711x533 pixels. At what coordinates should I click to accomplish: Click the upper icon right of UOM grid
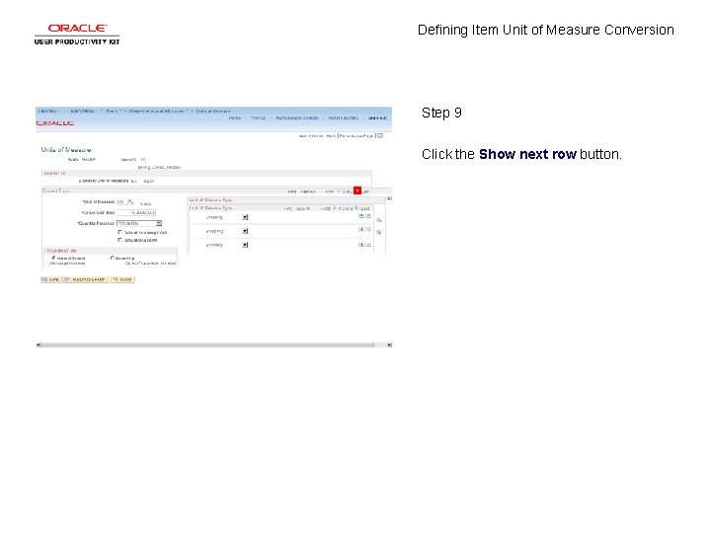[x=379, y=220]
